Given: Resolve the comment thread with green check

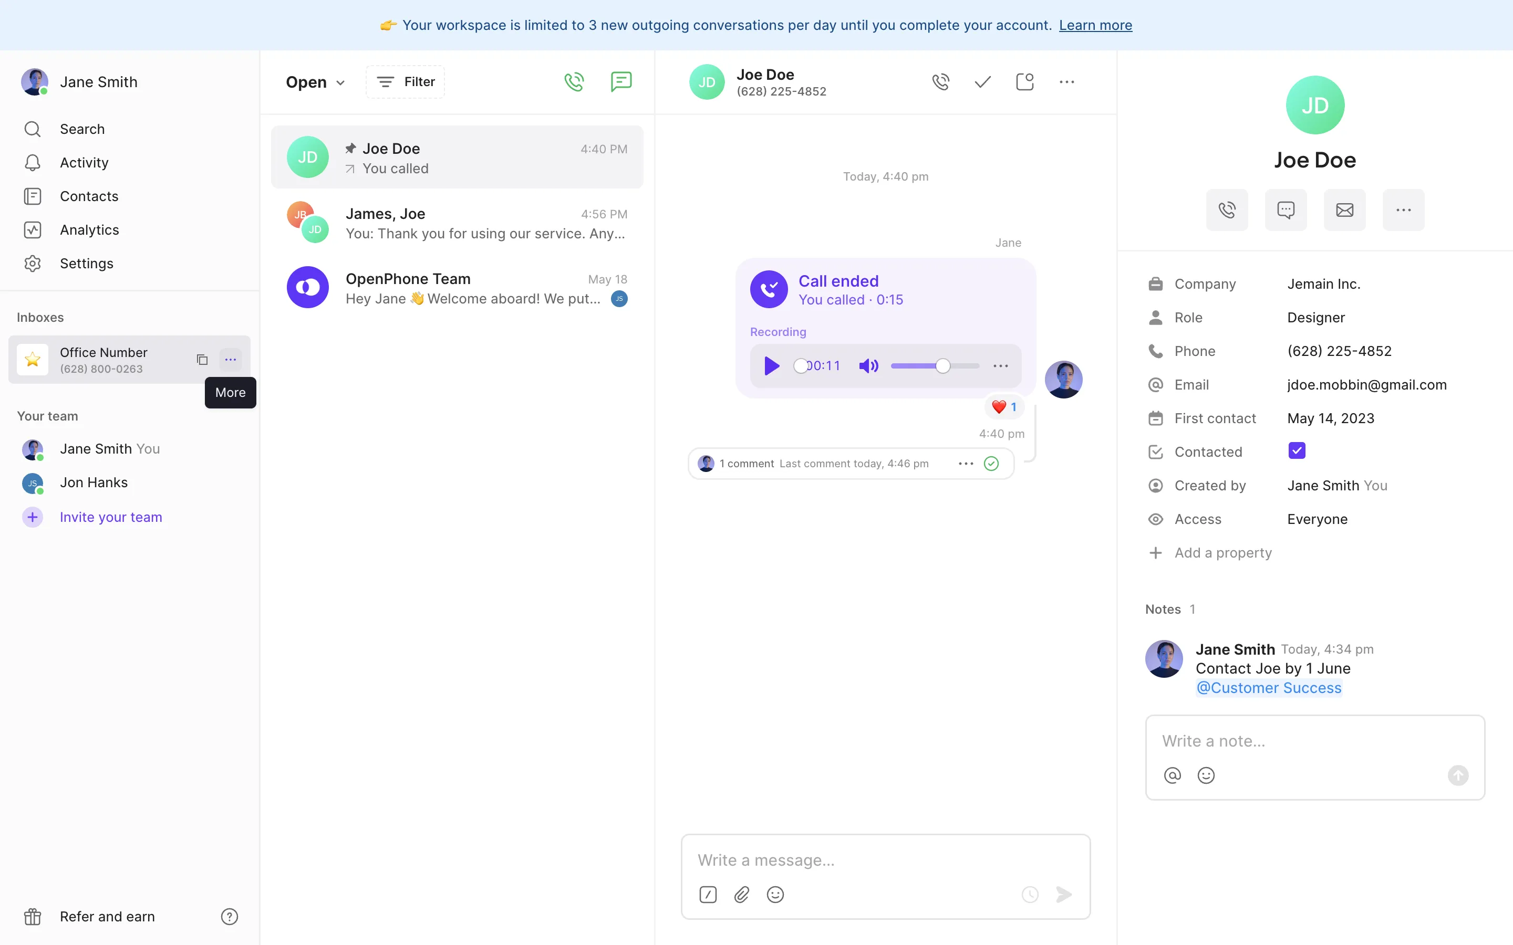Looking at the screenshot, I should pos(991,463).
